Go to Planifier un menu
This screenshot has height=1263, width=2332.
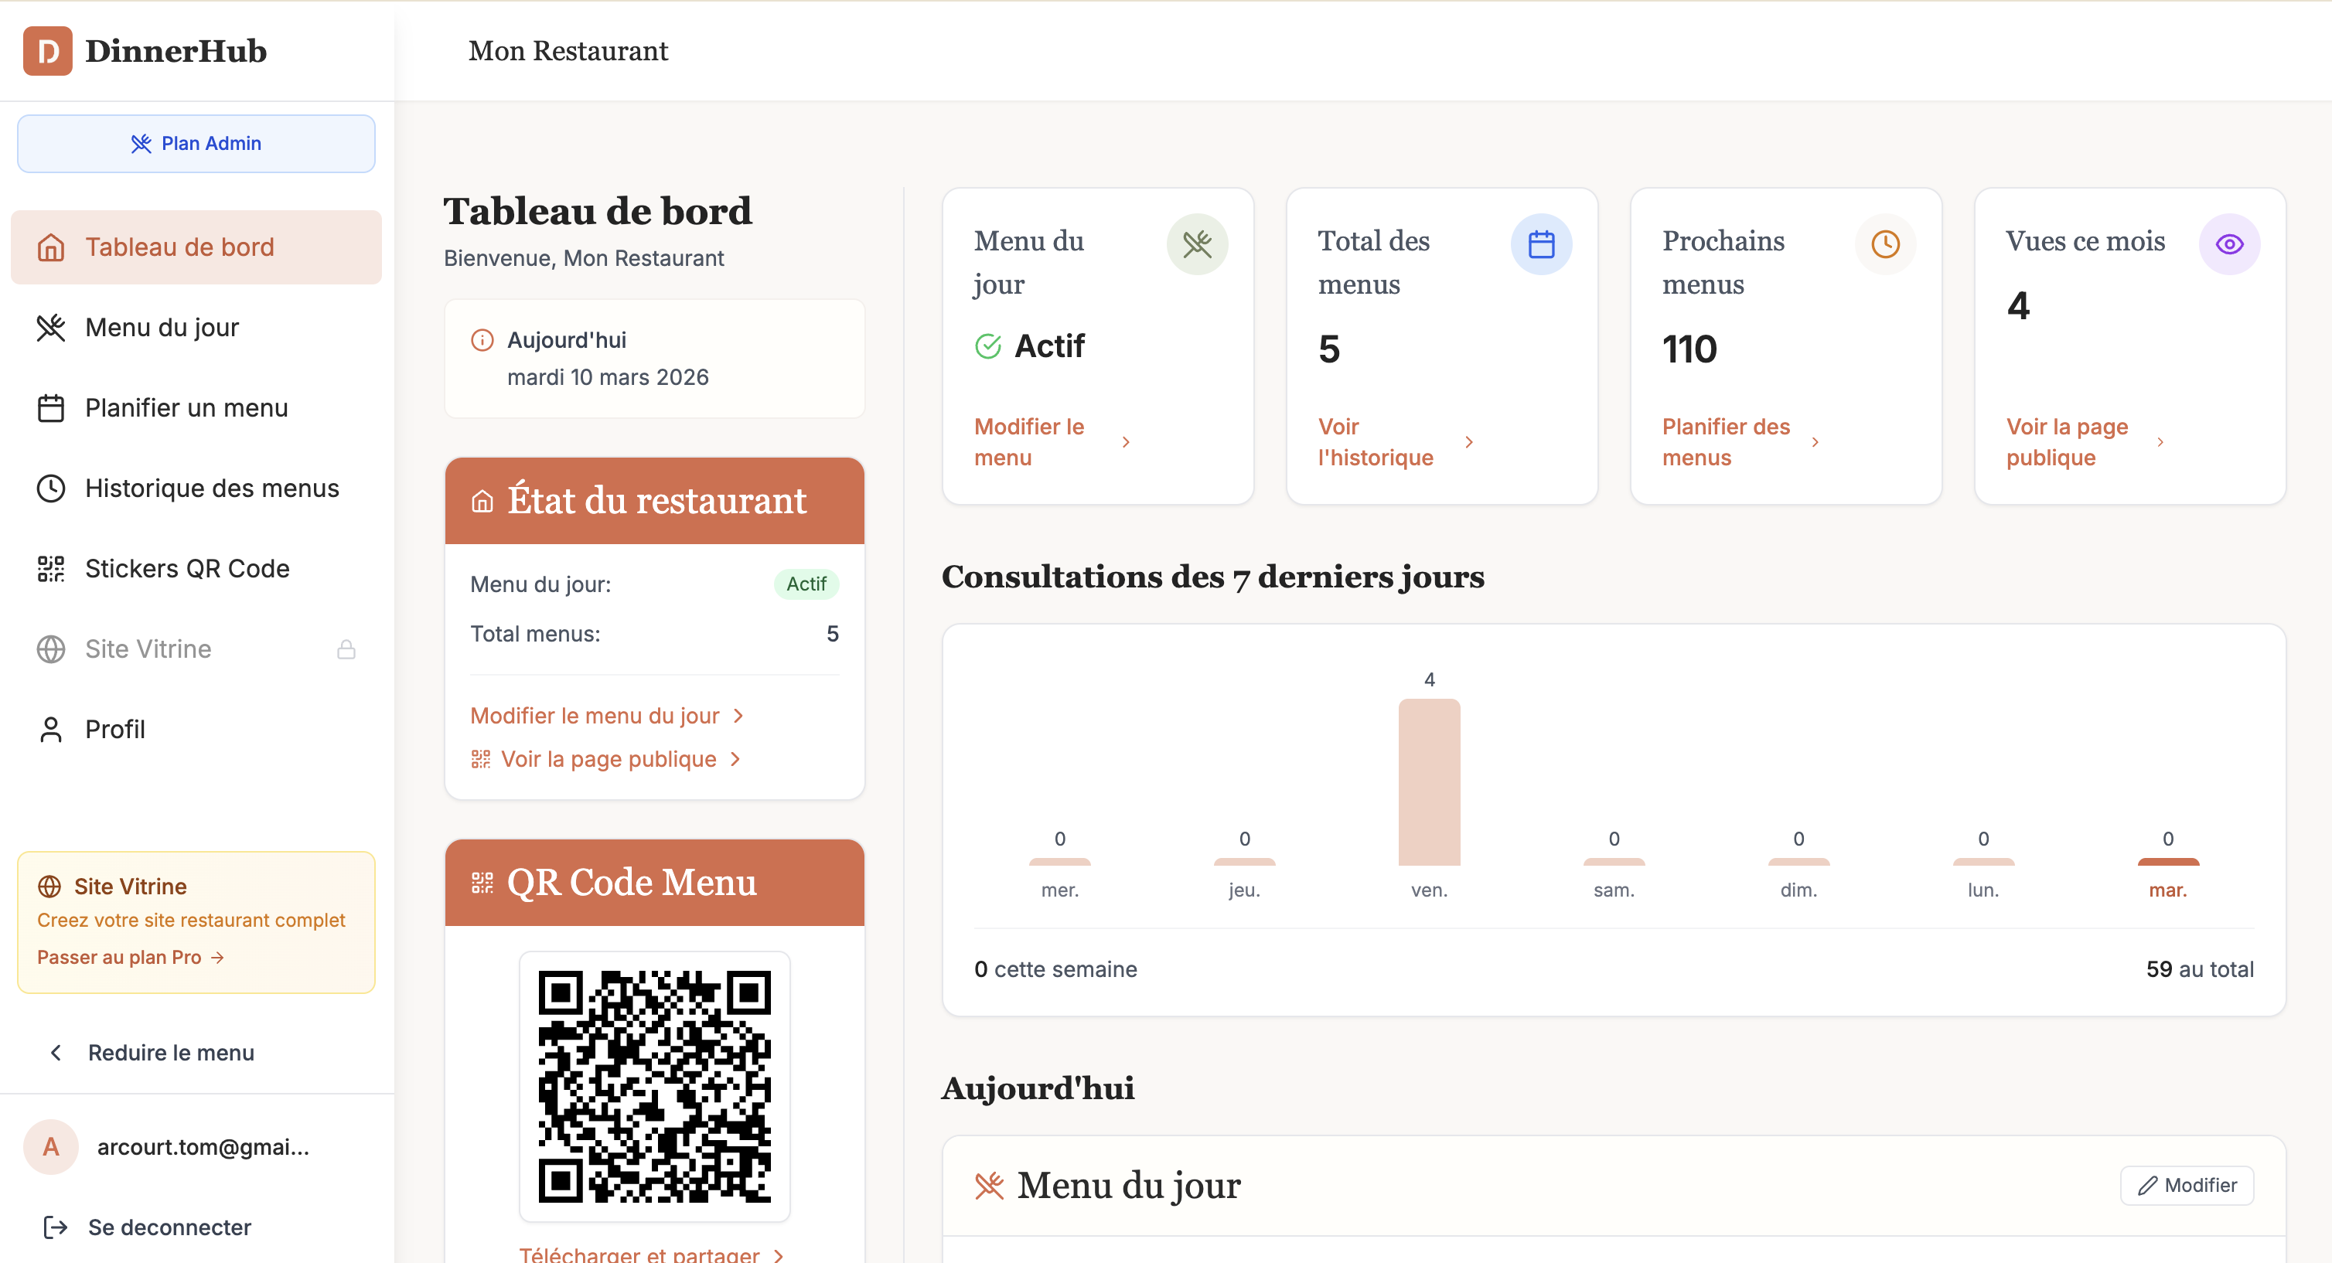point(196,408)
